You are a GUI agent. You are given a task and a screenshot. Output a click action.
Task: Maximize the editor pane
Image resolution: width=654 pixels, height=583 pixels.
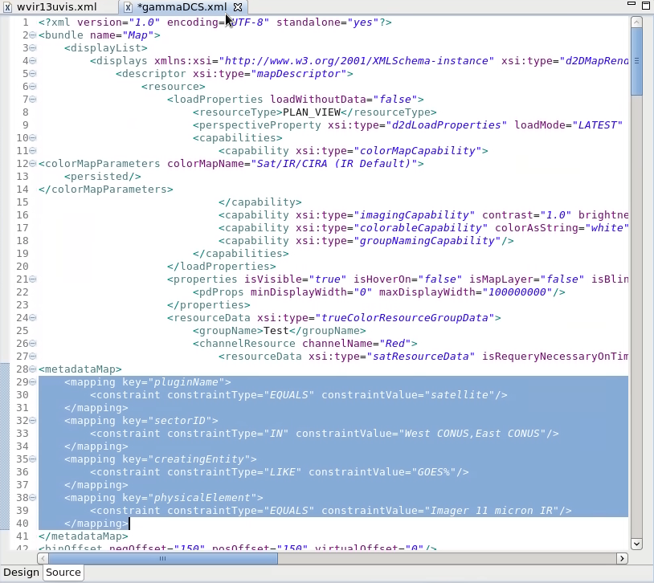pyautogui.click(x=646, y=5)
